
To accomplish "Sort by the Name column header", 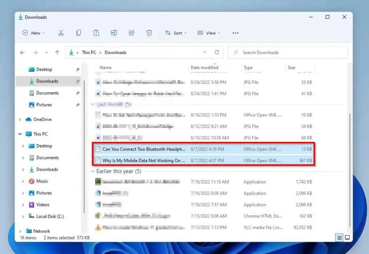I will coord(106,67).
